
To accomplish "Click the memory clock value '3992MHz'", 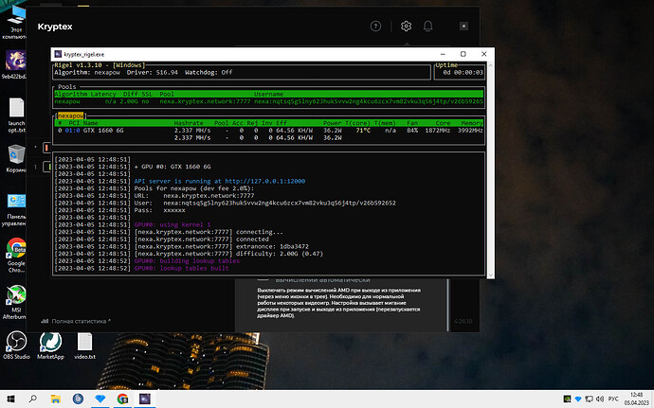I will 470,131.
